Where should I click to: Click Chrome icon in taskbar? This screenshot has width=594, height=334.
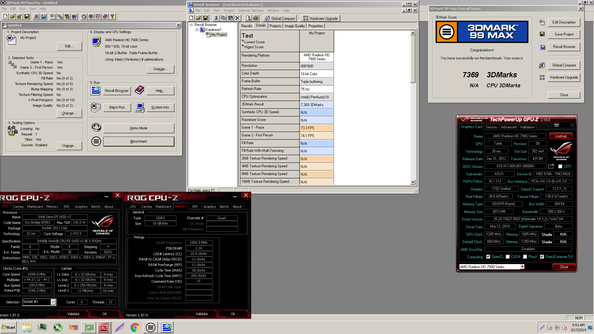(x=135, y=328)
